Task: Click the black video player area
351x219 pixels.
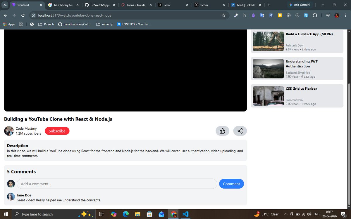Action: coord(125,70)
